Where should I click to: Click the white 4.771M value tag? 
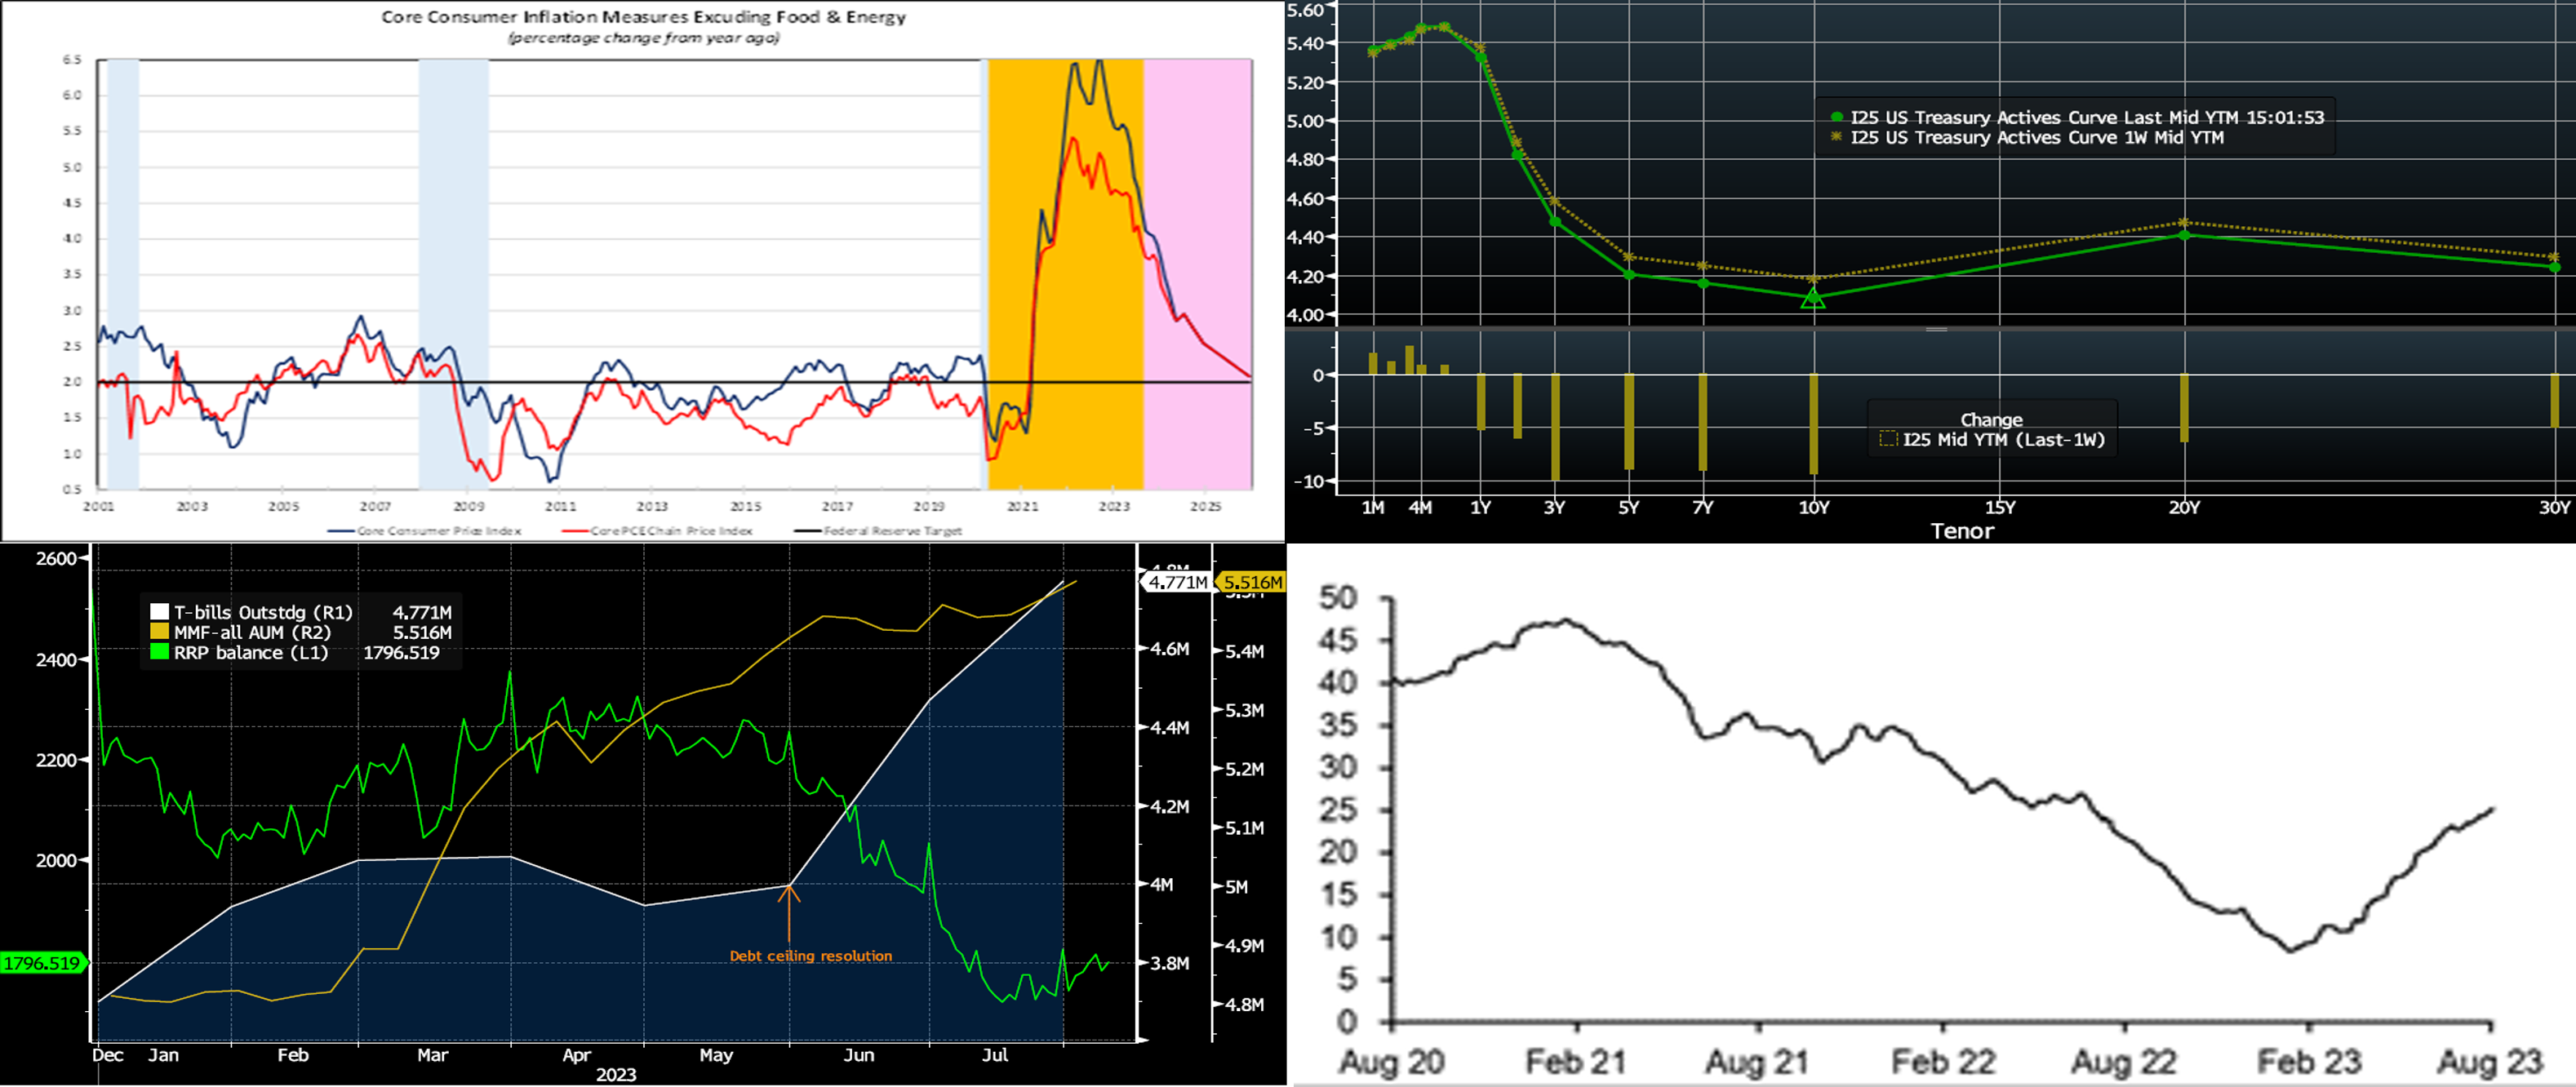click(x=1177, y=582)
